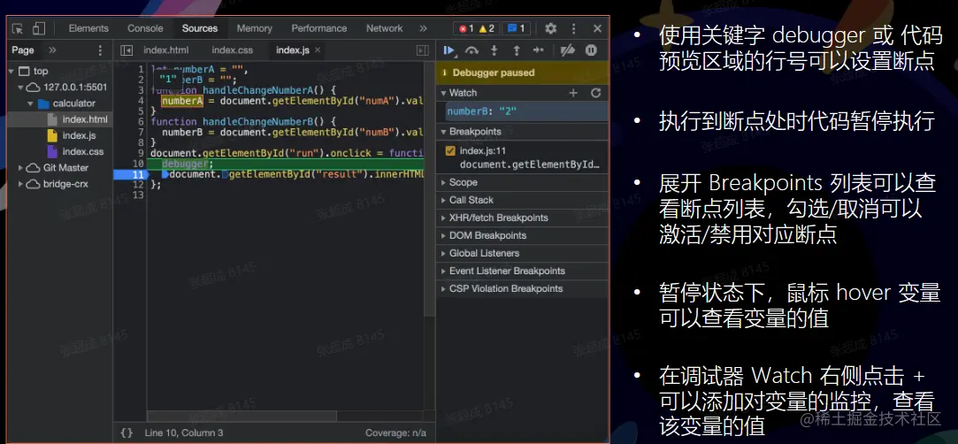Open the Memory panel tab
This screenshot has width=958, height=444.
[254, 28]
